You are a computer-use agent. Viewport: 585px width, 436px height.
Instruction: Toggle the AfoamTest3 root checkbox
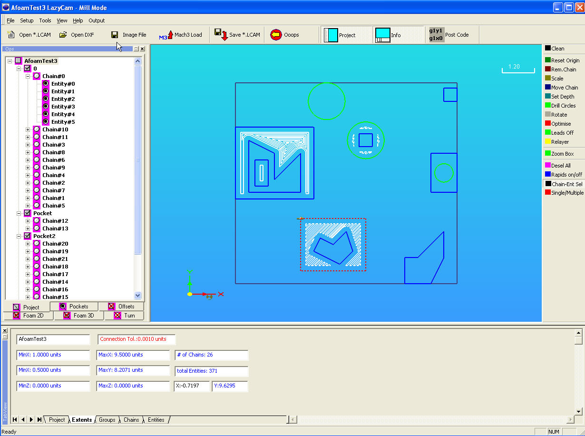[x=18, y=61]
